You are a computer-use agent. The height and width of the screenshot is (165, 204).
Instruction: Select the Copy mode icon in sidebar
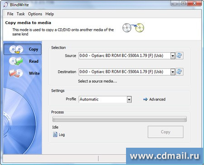(x=16, y=50)
